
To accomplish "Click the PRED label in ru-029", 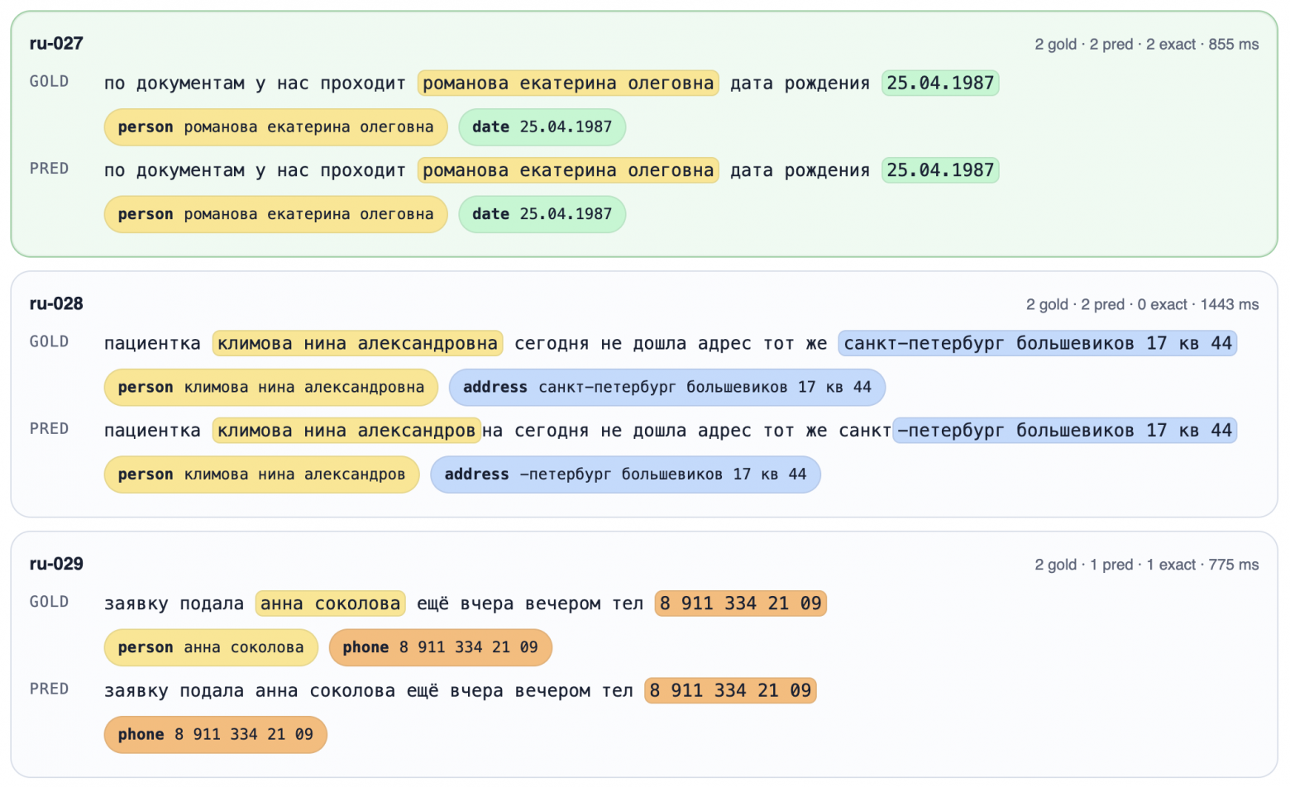I will click(x=49, y=689).
